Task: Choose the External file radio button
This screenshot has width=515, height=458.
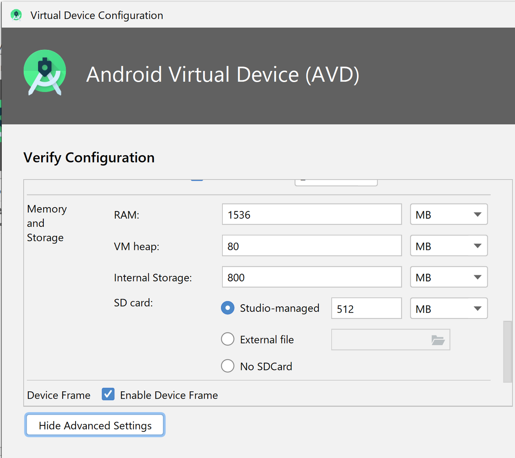Action: [x=227, y=339]
